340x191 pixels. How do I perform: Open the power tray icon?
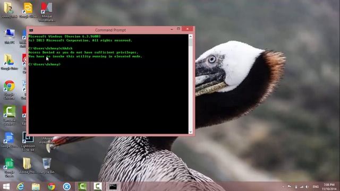[x=296, y=186]
